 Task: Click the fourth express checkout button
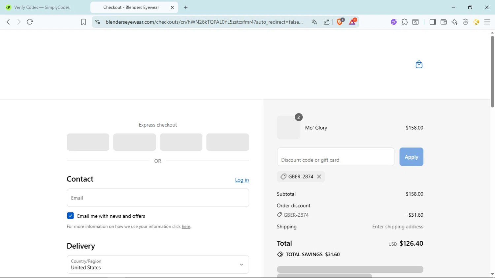click(x=228, y=142)
